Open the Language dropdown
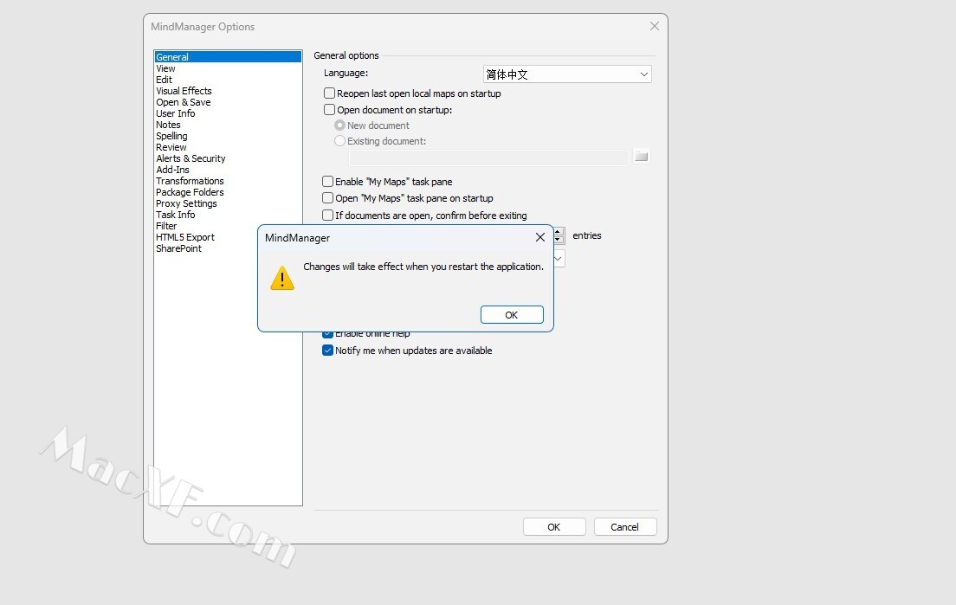 [x=567, y=74]
